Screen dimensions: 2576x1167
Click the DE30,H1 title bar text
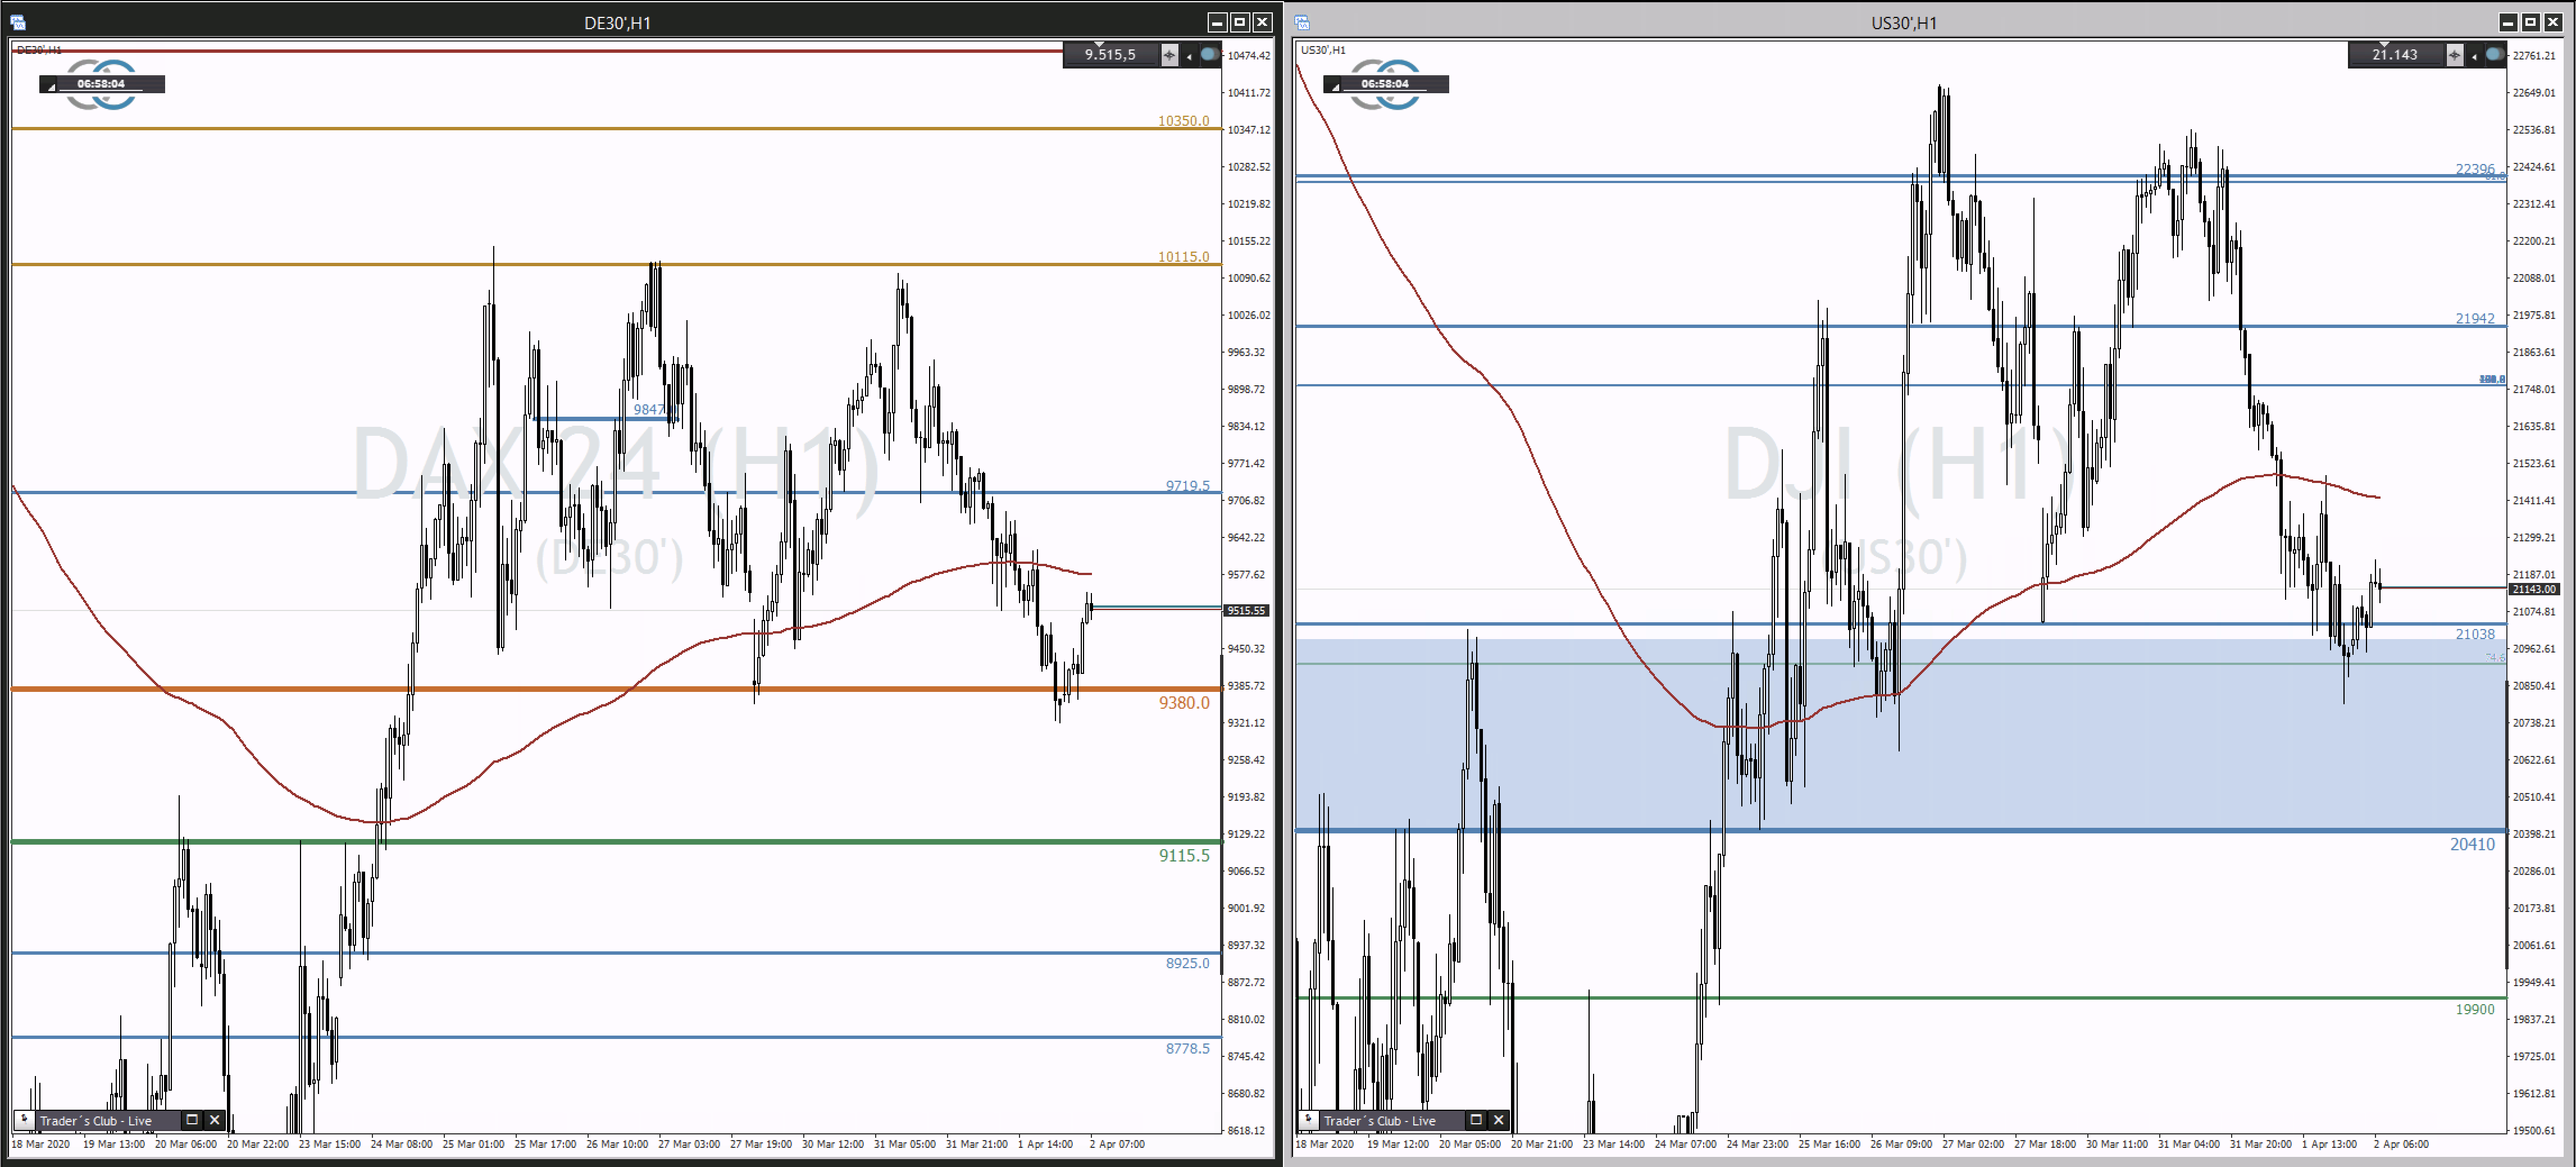click(x=617, y=23)
